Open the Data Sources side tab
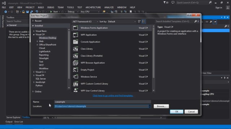The width and height of the screenshot is (231, 129). 3,21
